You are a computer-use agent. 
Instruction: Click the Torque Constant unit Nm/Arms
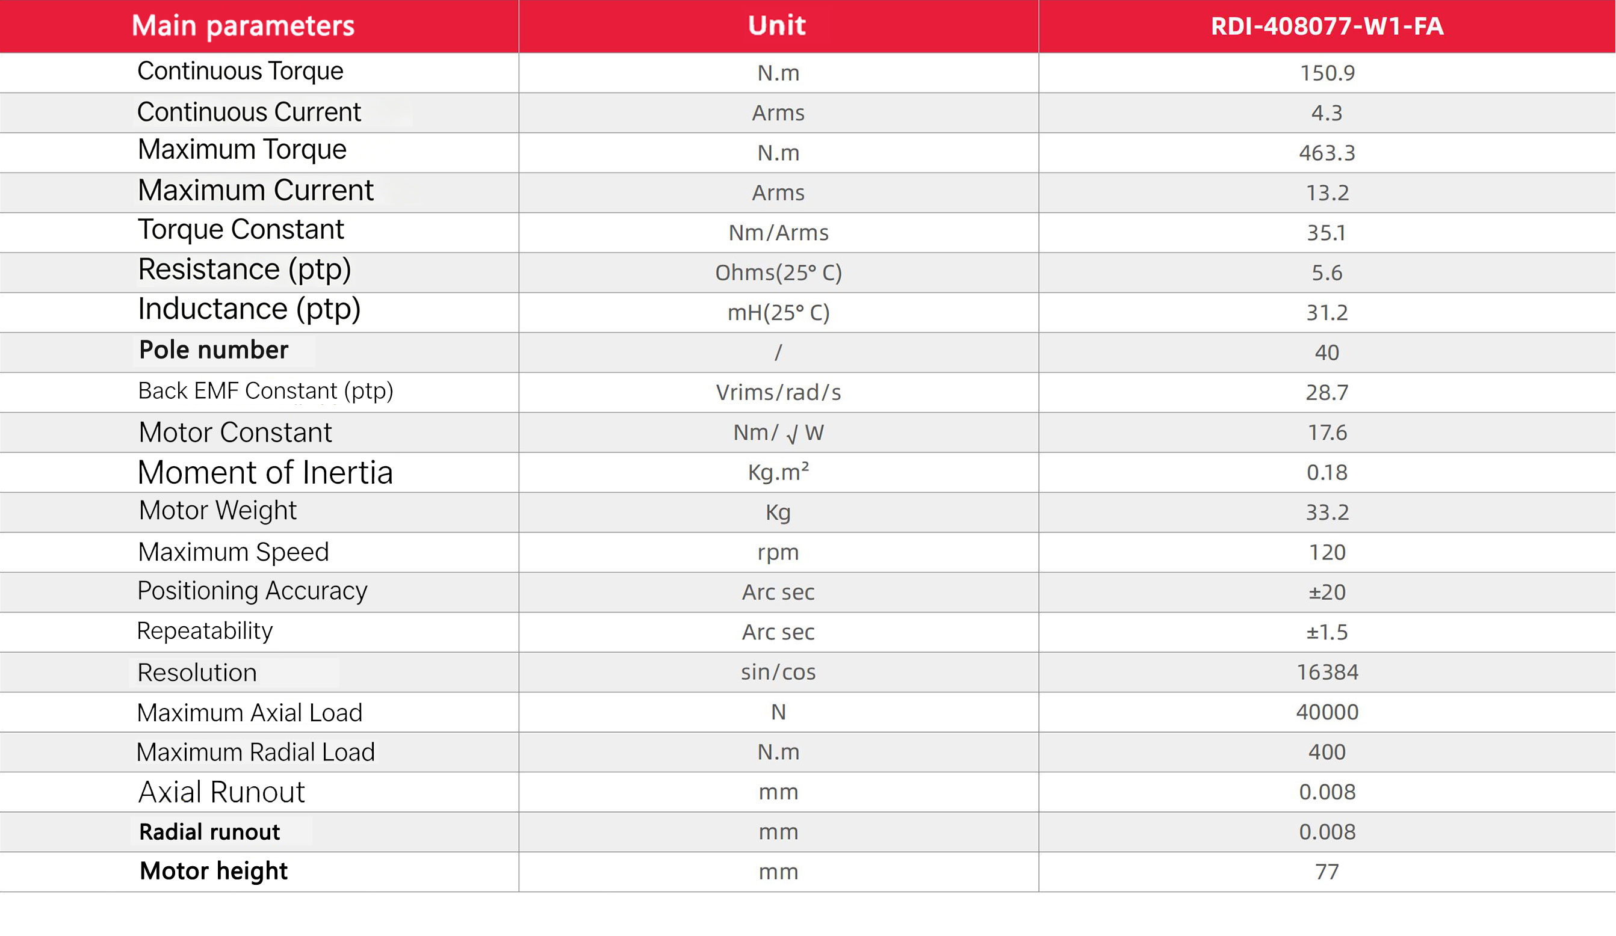click(x=778, y=233)
